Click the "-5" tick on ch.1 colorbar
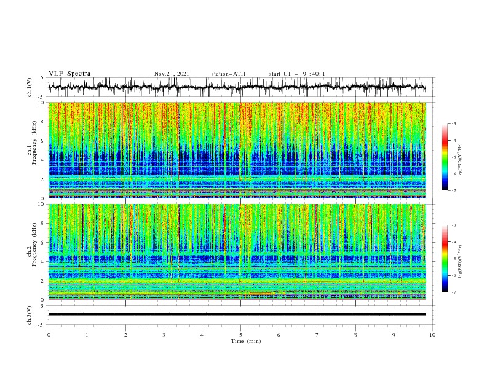The width and height of the screenshot is (487, 376). tap(453, 157)
